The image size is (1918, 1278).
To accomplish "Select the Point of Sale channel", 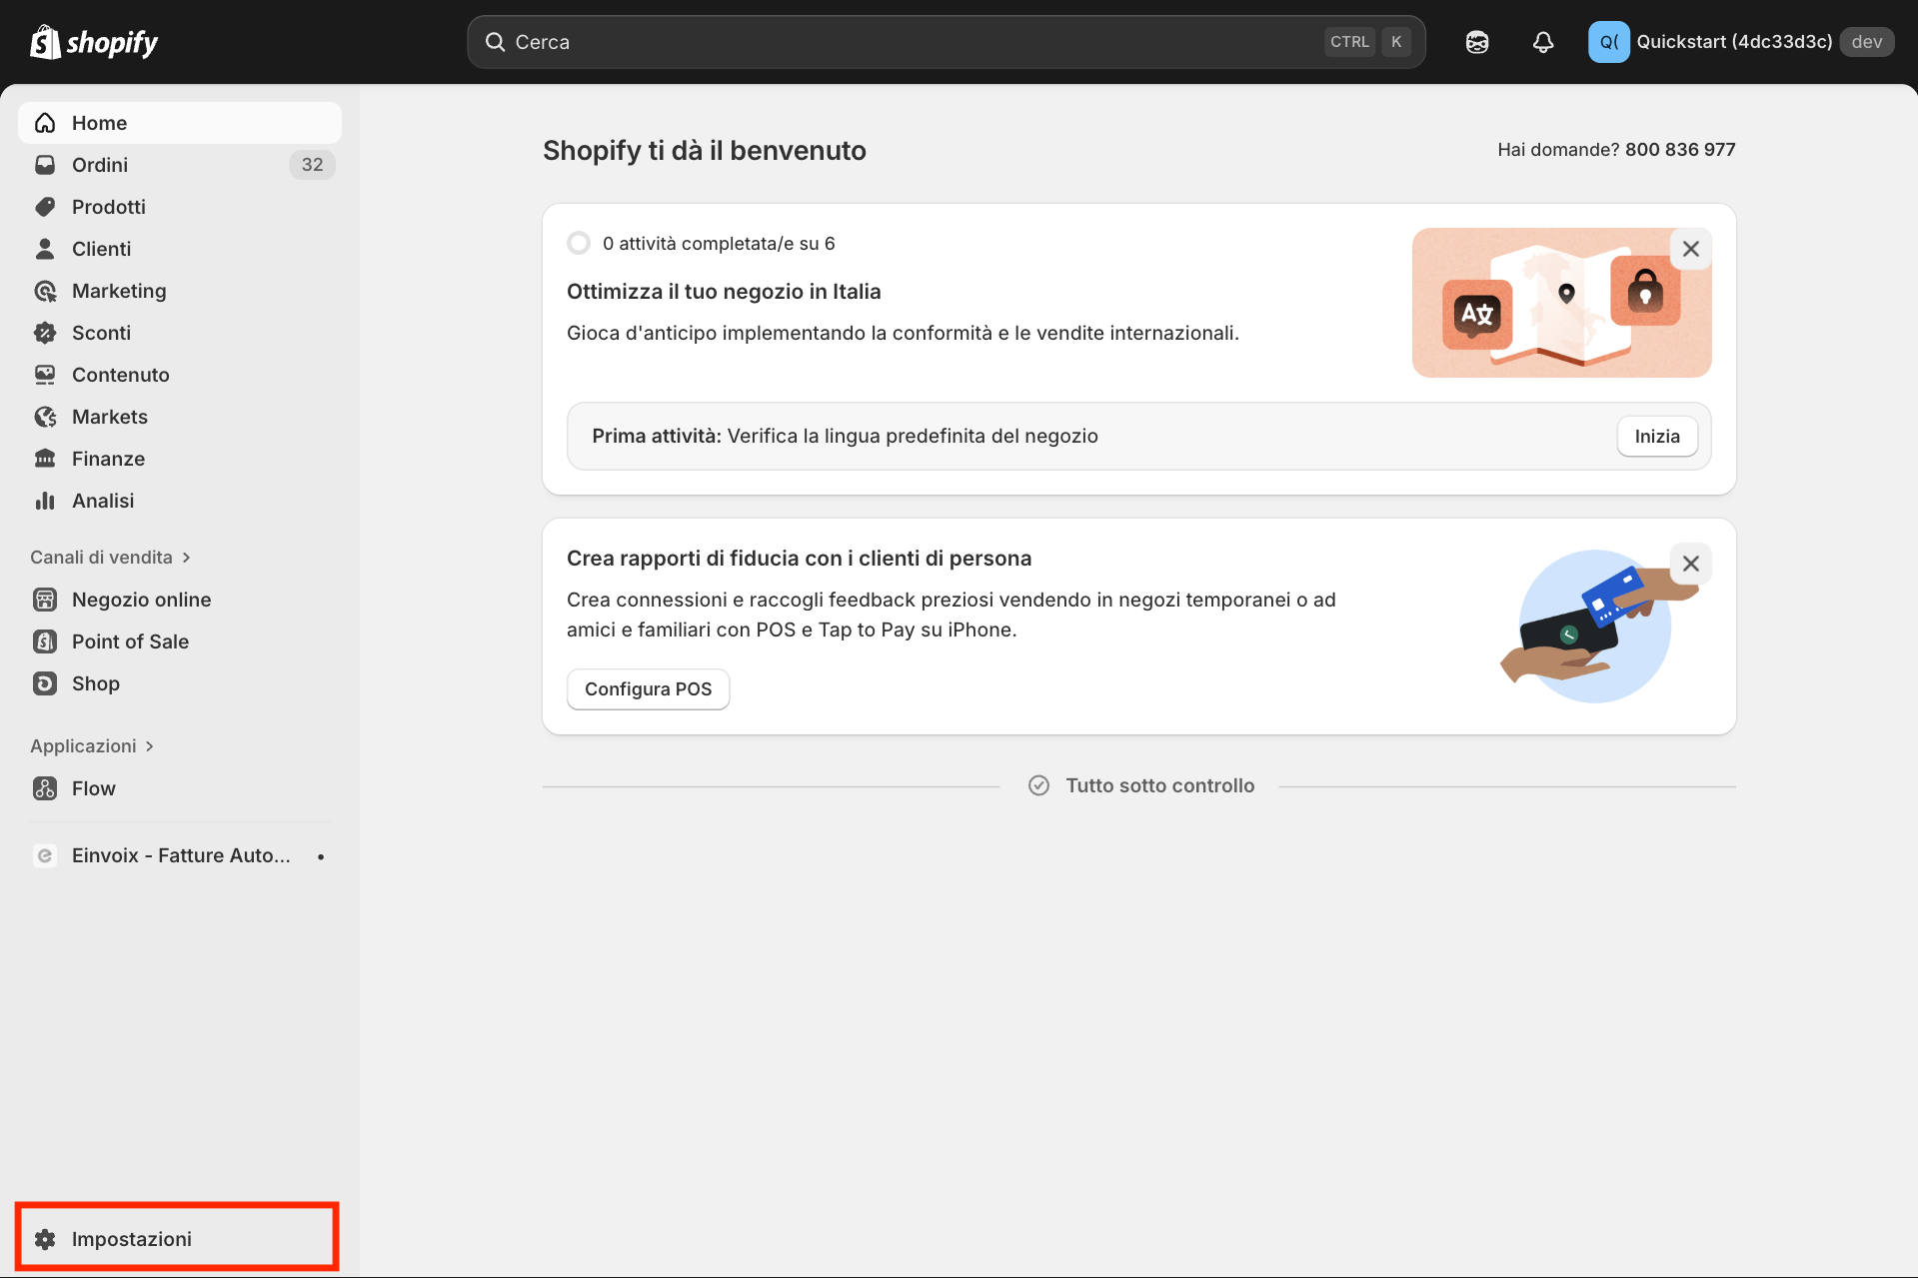I will pos(130,640).
